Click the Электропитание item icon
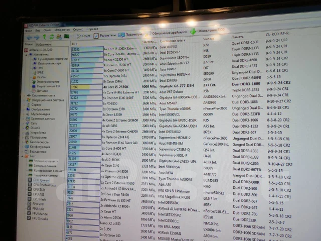 (34, 82)
